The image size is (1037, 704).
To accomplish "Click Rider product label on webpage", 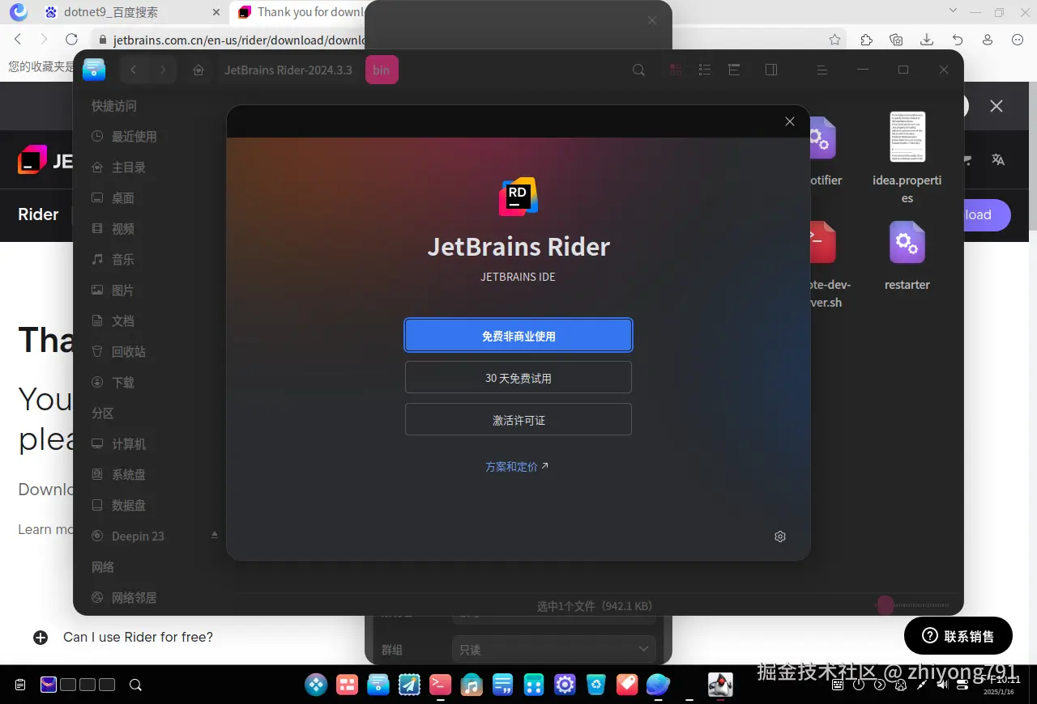I will pos(38,214).
